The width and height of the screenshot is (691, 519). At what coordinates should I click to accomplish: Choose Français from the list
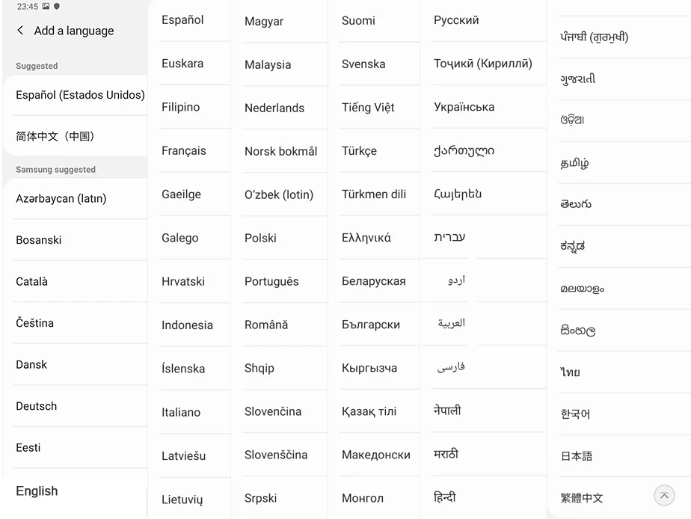[184, 150]
